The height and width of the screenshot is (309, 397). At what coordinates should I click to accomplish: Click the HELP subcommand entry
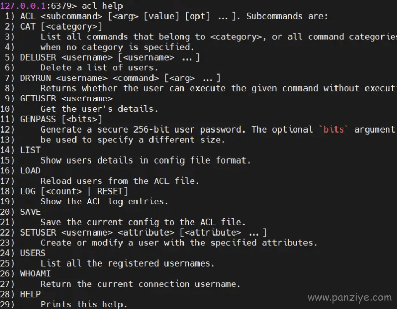(x=30, y=295)
